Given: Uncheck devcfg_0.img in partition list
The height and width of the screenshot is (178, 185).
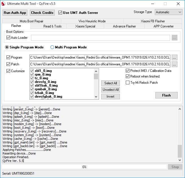Looking at the screenshot, I should [x=32, y=82].
